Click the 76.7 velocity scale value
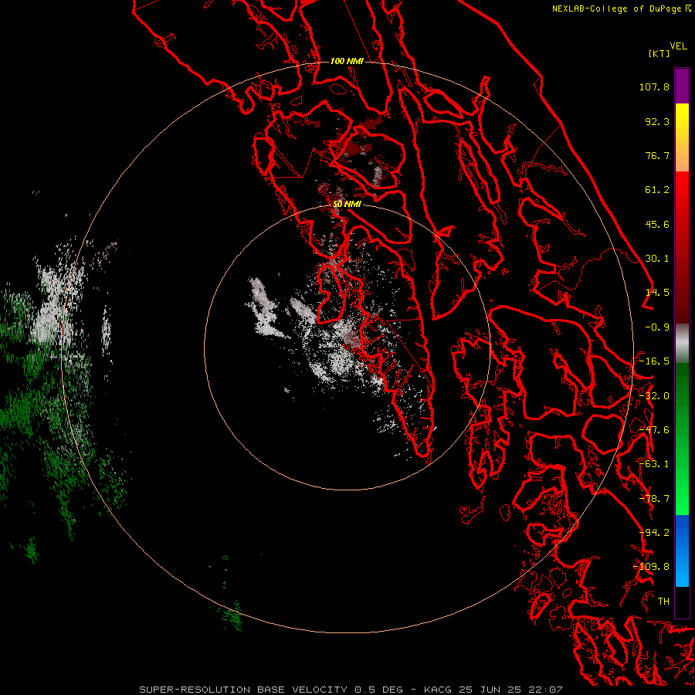The height and width of the screenshot is (695, 695). point(657,155)
